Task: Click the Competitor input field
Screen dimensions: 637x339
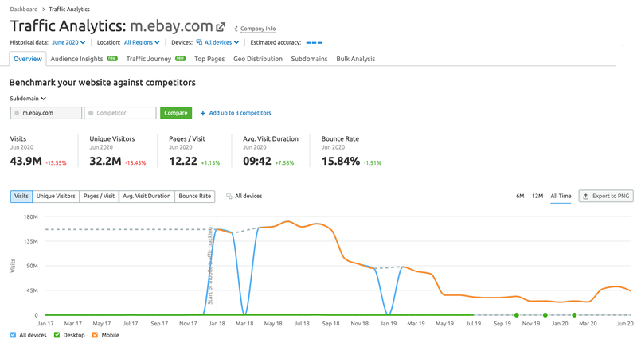Action: tap(120, 113)
